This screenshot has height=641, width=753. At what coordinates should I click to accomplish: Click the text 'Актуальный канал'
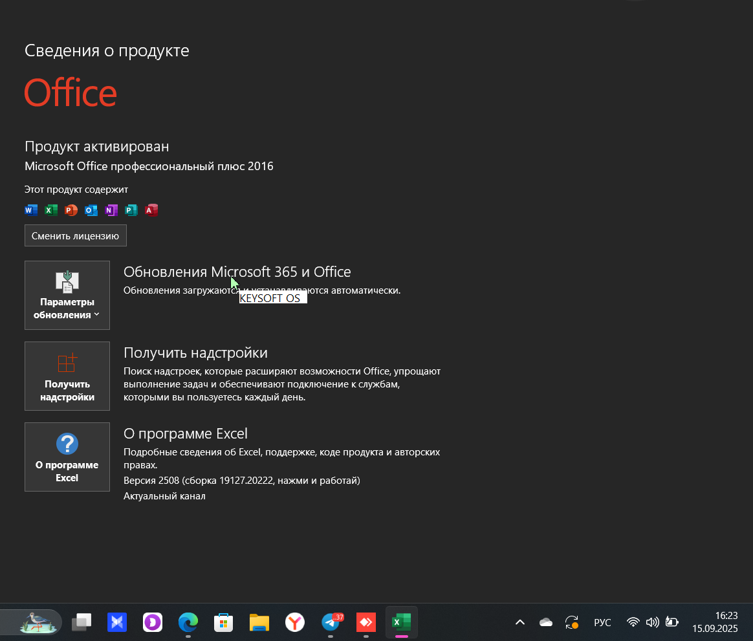coord(164,496)
